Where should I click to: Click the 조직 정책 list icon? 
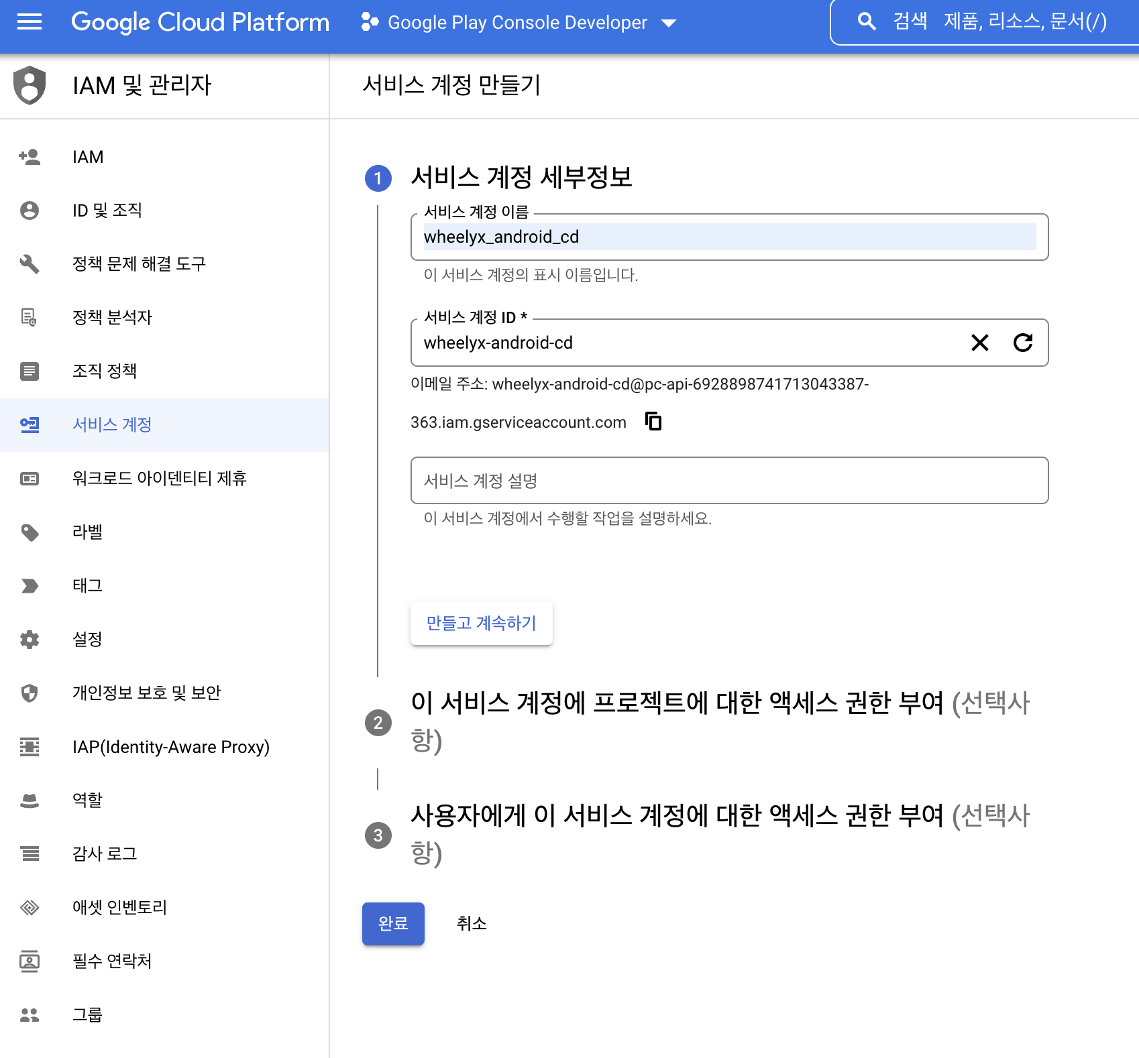point(30,371)
